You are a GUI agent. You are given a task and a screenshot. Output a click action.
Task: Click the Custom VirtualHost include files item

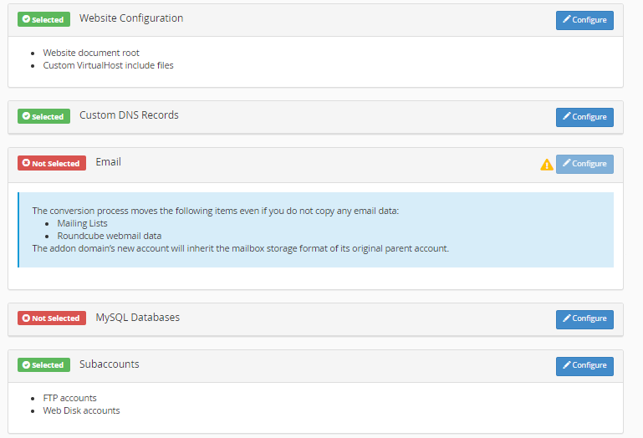click(x=109, y=65)
